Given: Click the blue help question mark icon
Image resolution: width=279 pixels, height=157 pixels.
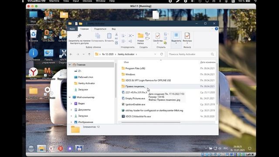Looking at the screenshot, I should tap(216, 29).
